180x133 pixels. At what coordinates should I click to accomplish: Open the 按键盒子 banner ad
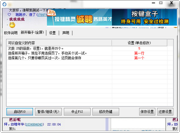tap(144, 17)
